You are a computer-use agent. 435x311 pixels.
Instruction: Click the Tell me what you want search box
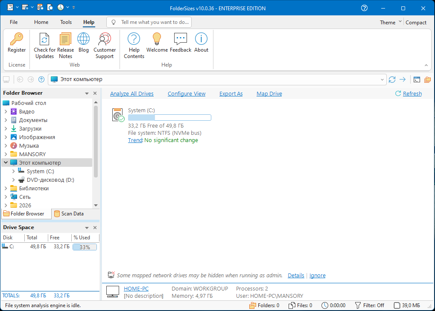coord(149,22)
